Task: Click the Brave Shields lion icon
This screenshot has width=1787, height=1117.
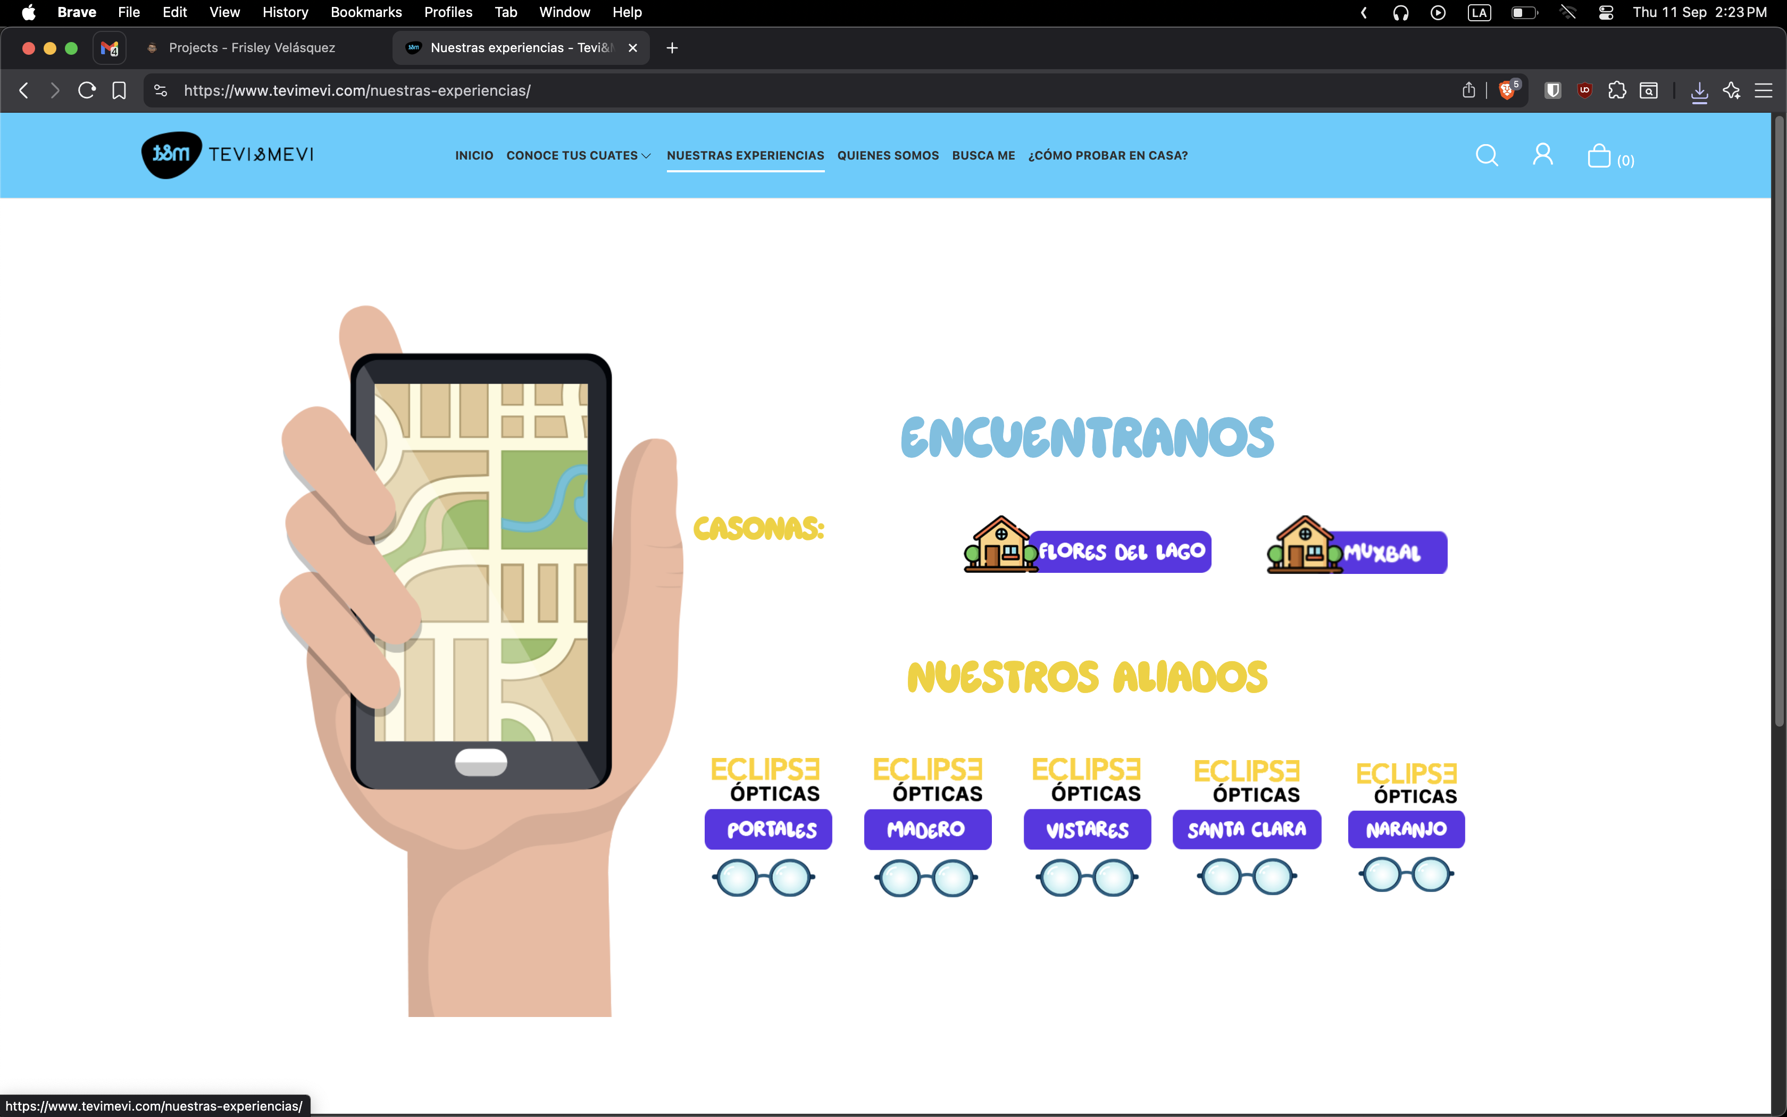Action: pyautogui.click(x=1506, y=90)
